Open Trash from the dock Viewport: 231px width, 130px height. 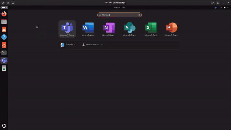[x=4, y=68]
